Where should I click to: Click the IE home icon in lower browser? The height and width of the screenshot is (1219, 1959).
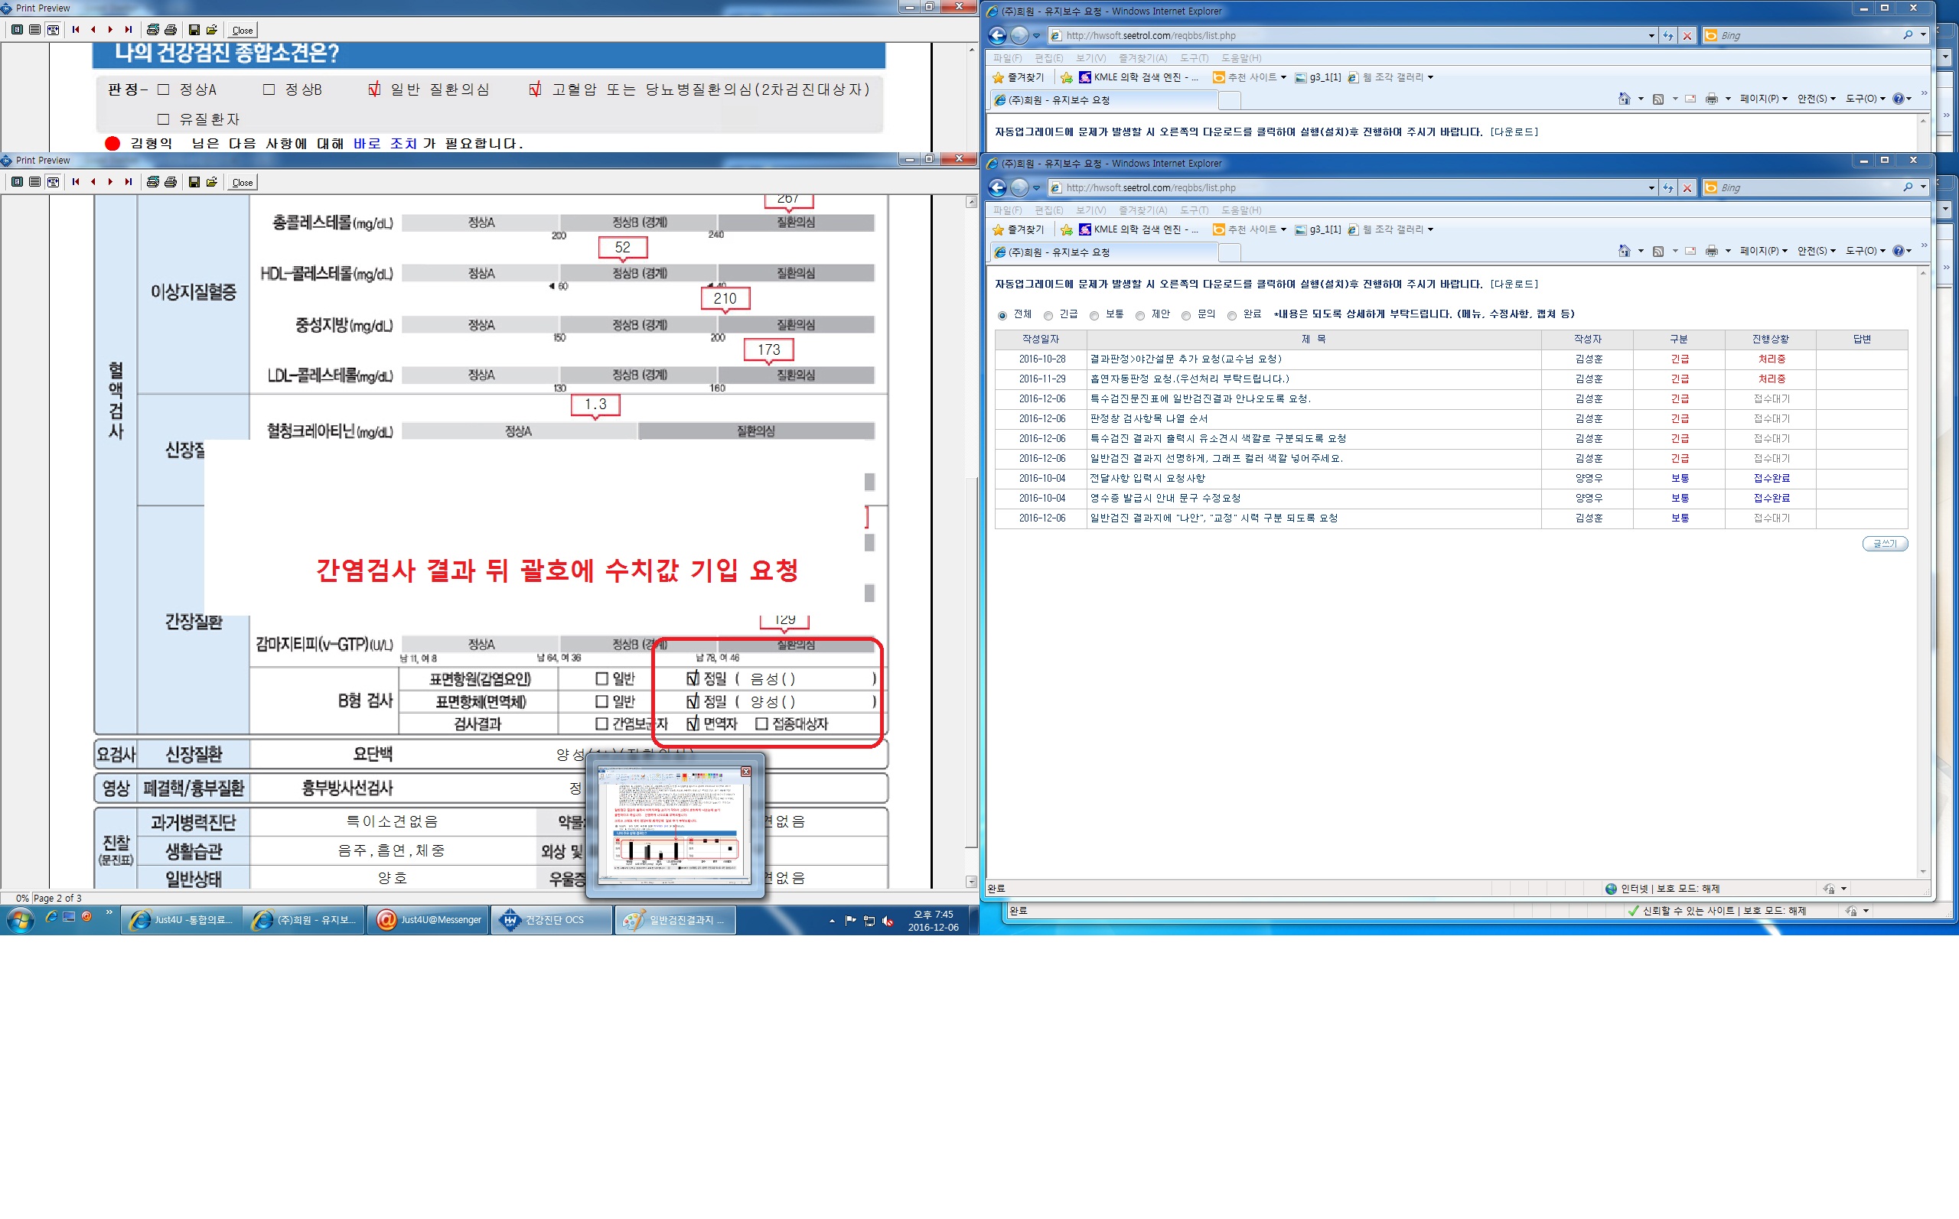pyautogui.click(x=1624, y=252)
